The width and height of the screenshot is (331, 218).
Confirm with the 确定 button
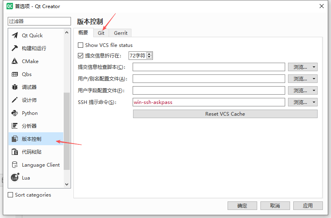click(242, 205)
